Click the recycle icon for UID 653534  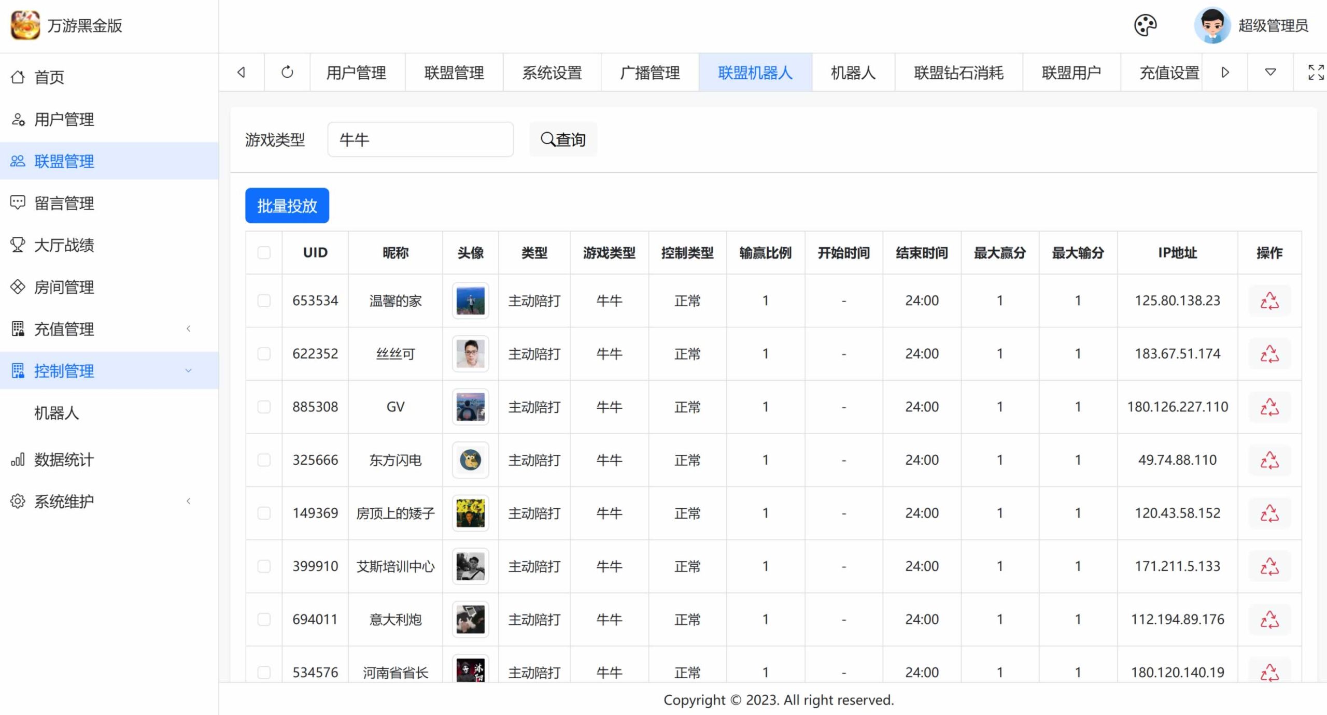tap(1269, 301)
